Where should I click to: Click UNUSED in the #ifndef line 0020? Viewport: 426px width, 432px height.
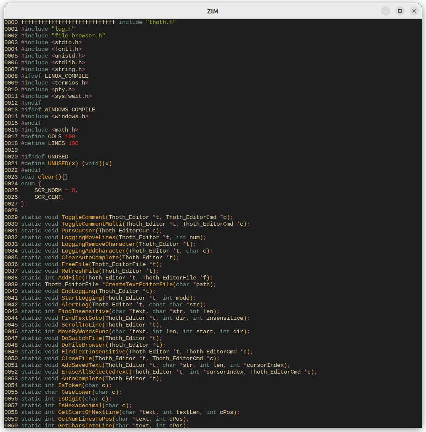[58, 156]
